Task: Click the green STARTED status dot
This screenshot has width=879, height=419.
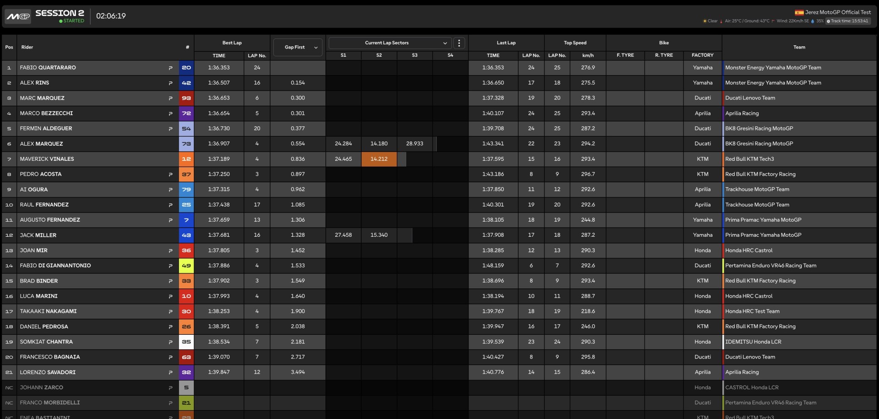Action: coord(60,21)
